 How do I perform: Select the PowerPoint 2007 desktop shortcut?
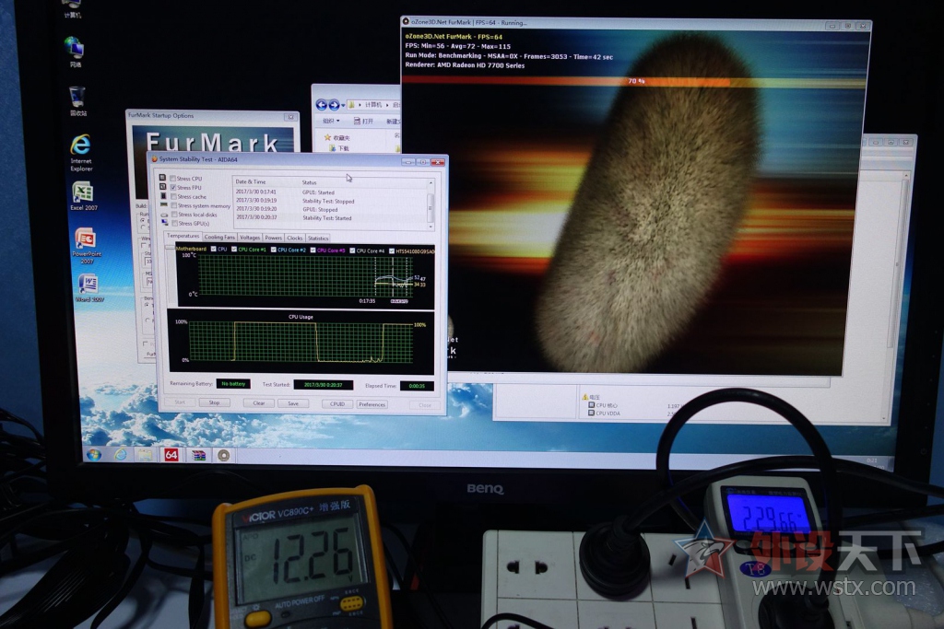pos(86,245)
